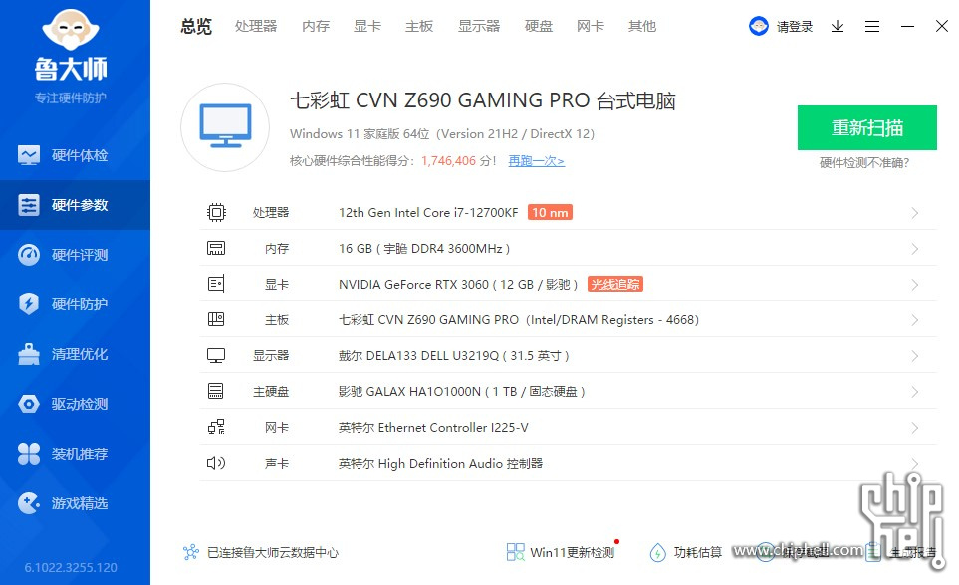Click the 鲁大师 logo avatar
The width and height of the screenshot is (959, 585).
pos(71,29)
